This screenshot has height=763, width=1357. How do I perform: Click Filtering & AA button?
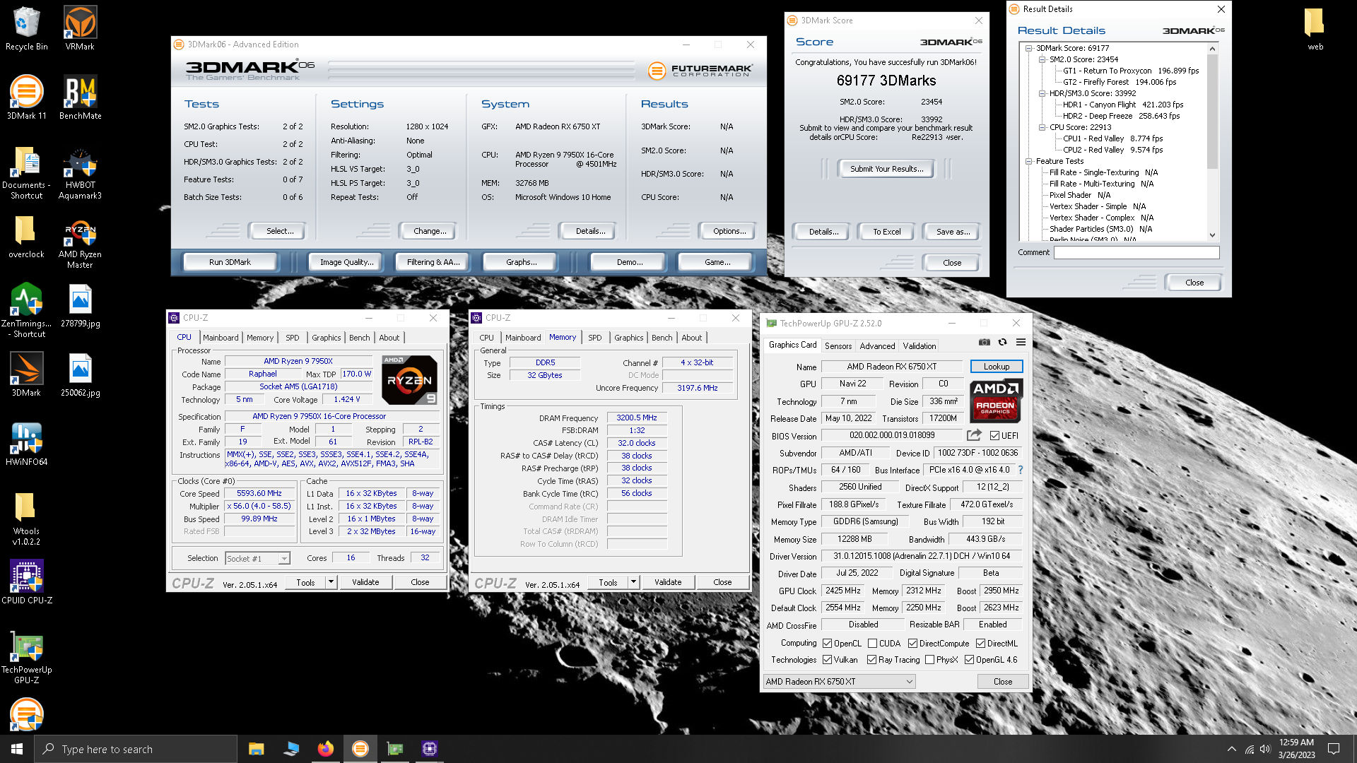click(x=433, y=262)
